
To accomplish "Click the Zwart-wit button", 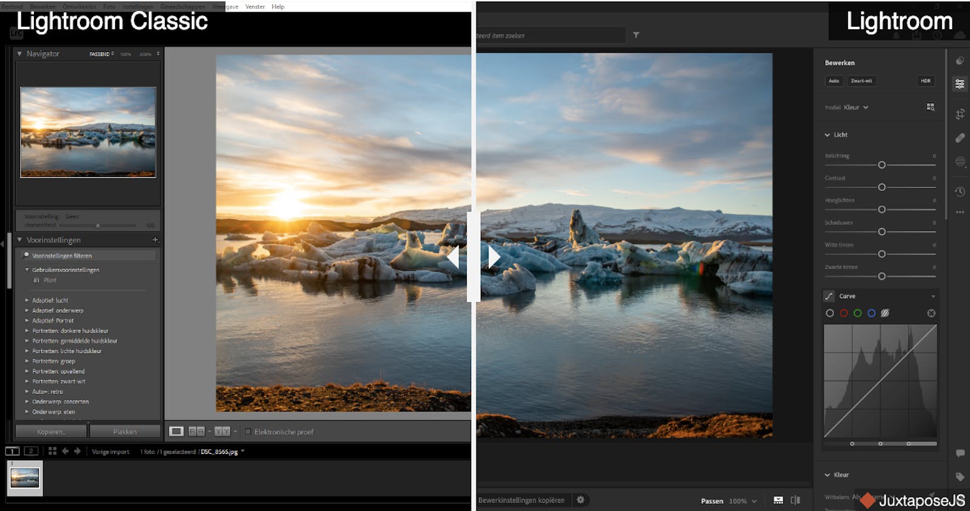I will click(861, 81).
